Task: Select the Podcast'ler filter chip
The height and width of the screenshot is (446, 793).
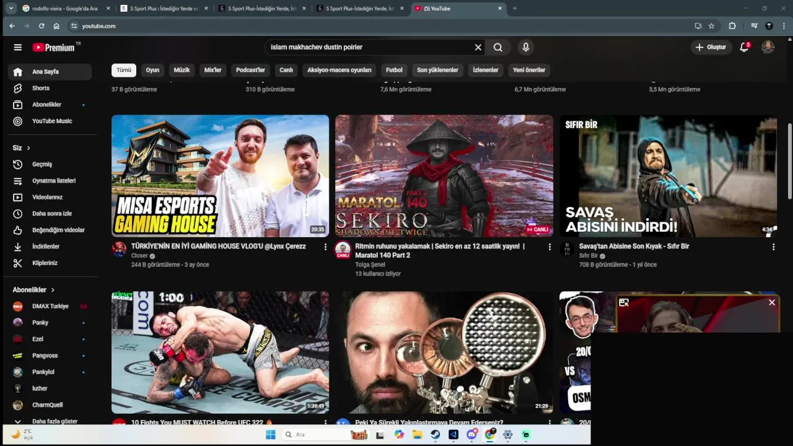Action: (x=250, y=70)
